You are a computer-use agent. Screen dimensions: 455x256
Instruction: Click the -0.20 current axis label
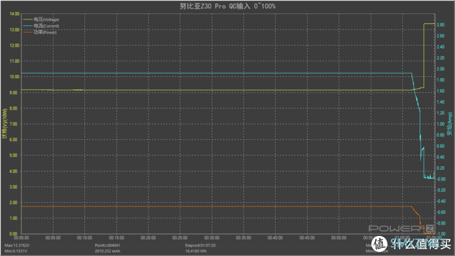point(441,190)
